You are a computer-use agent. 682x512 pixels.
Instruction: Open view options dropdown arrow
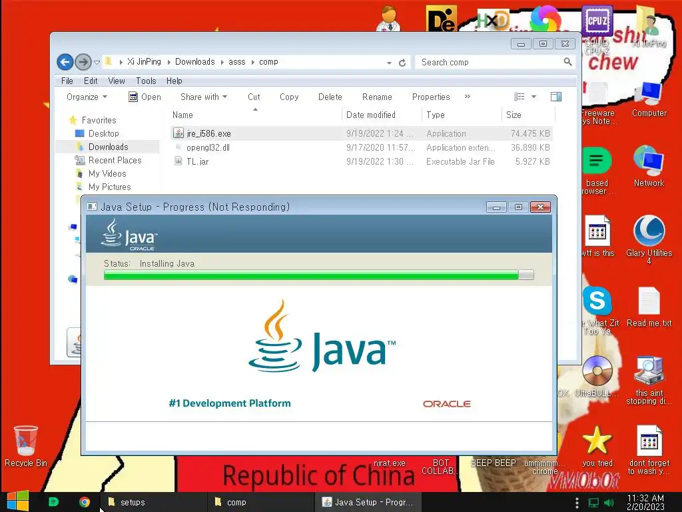533,97
